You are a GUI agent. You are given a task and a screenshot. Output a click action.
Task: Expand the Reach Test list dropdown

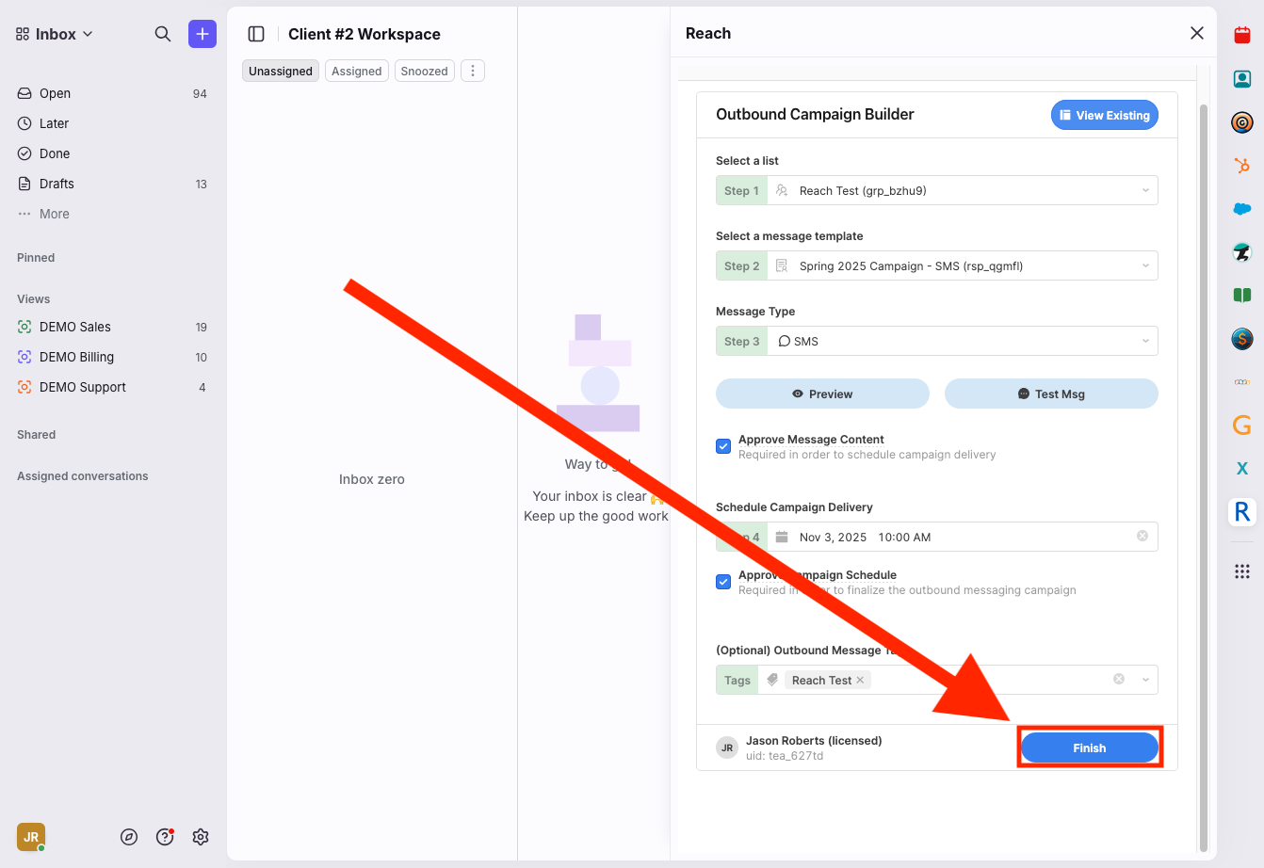point(1145,190)
